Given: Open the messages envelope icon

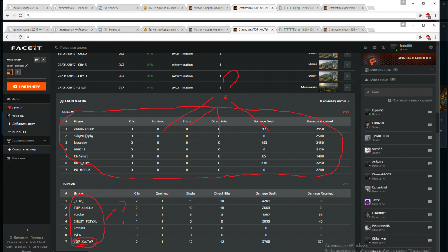Looking at the screenshot, I should (x=374, y=47).
